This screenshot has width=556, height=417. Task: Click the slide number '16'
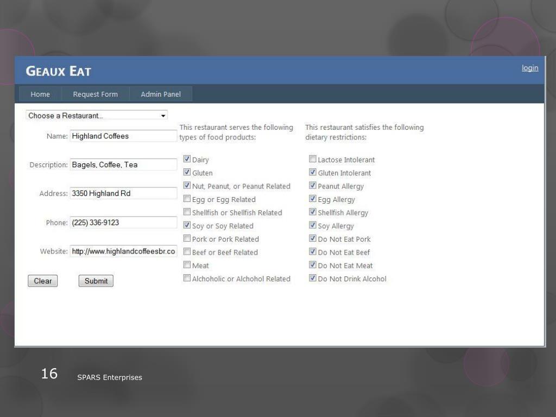click(49, 374)
